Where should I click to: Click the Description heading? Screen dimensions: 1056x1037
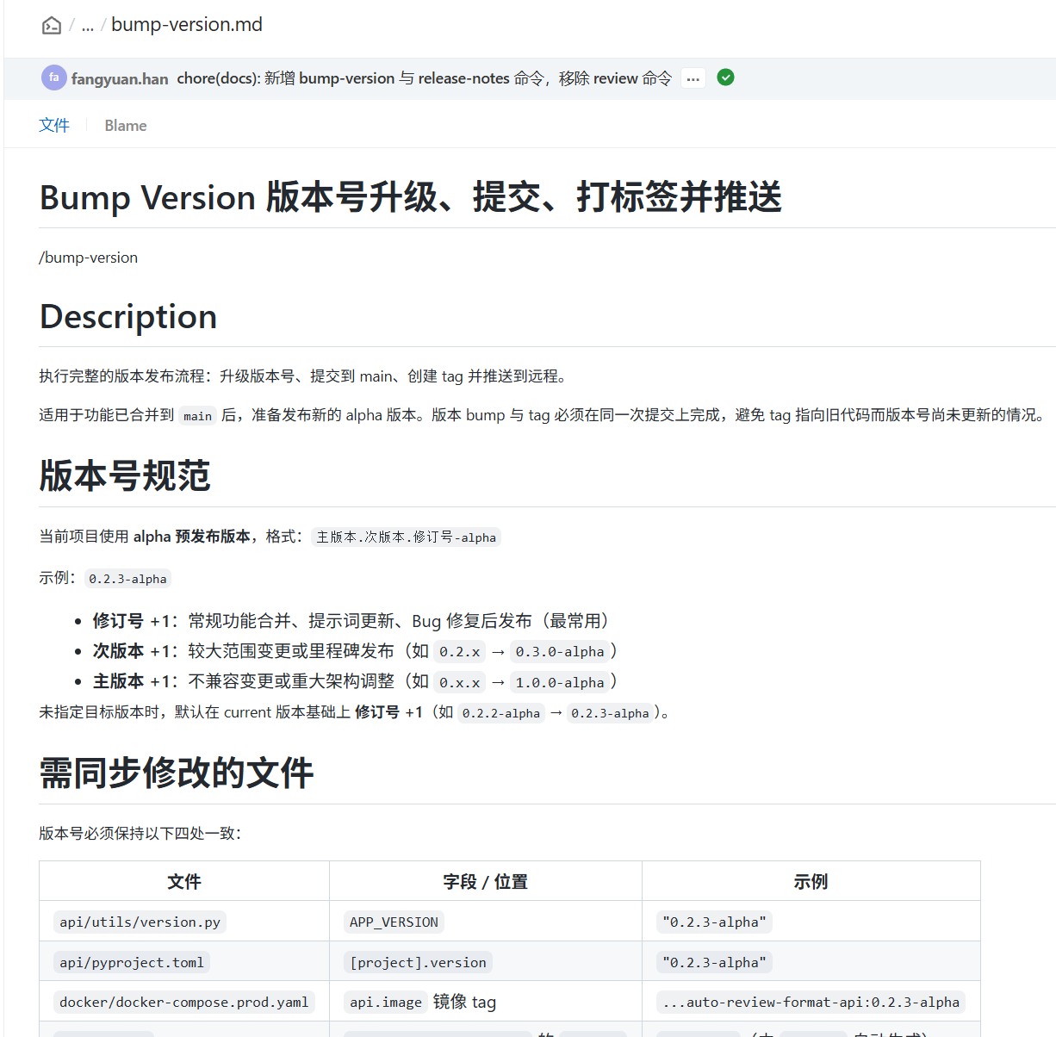[x=128, y=316]
